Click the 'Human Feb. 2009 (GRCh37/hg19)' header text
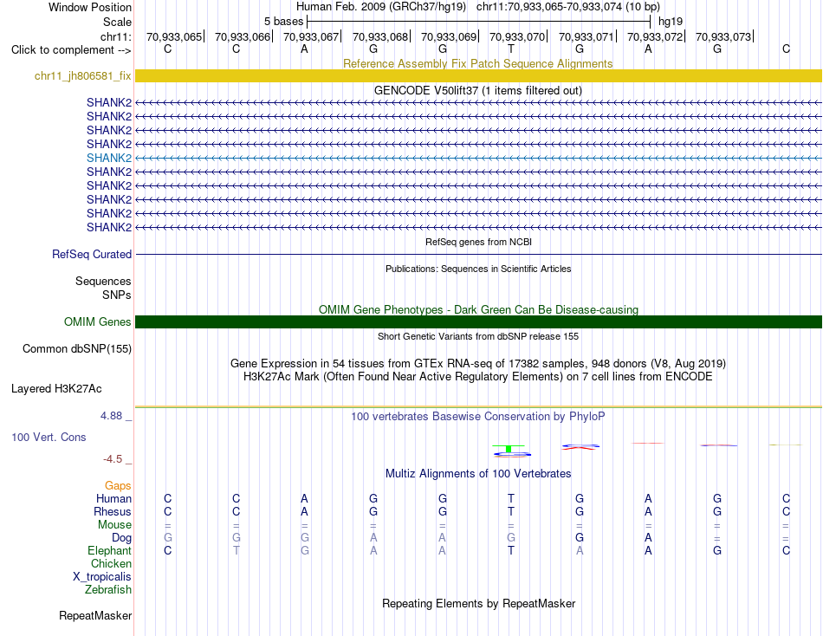 point(381,7)
